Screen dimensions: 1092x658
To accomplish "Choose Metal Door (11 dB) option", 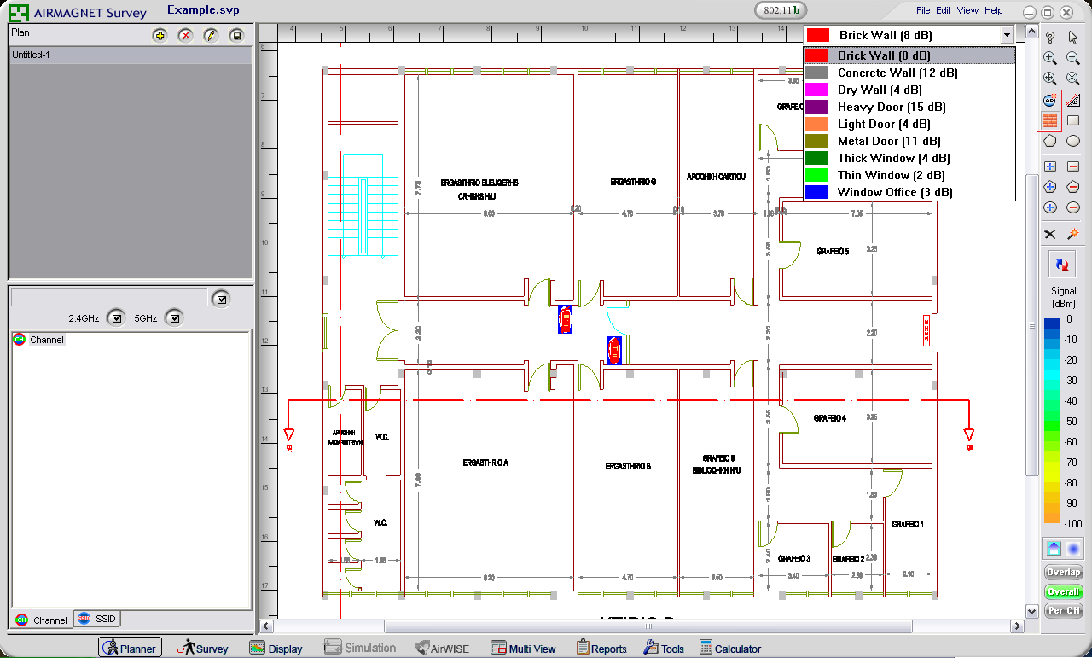I will [x=909, y=141].
